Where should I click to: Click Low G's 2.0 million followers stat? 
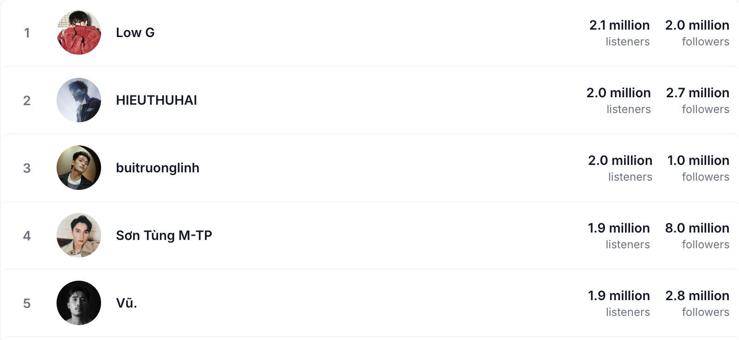coord(697,25)
